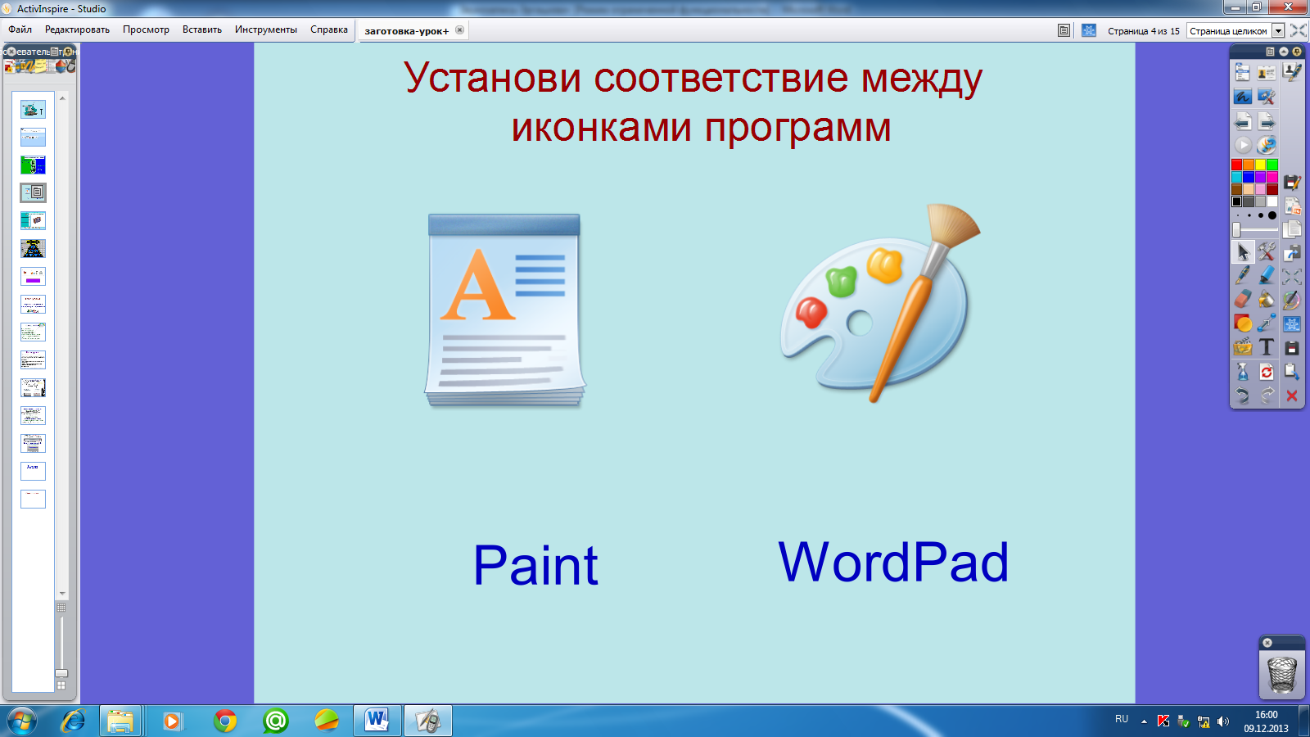This screenshot has width=1310, height=737.
Task: Pick the blue color swatch
Action: pos(1249,177)
